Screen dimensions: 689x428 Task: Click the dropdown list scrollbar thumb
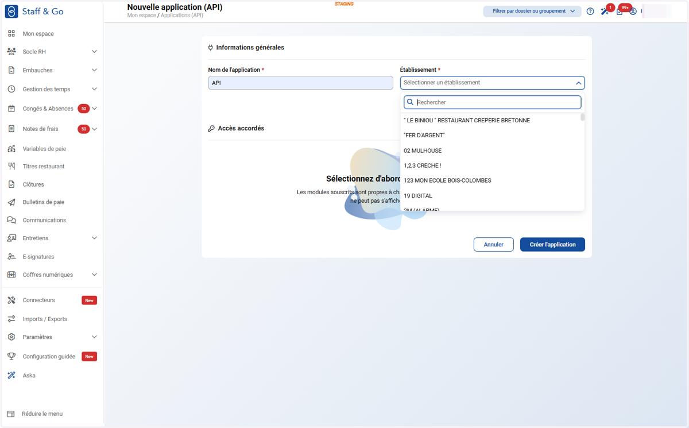coord(582,117)
